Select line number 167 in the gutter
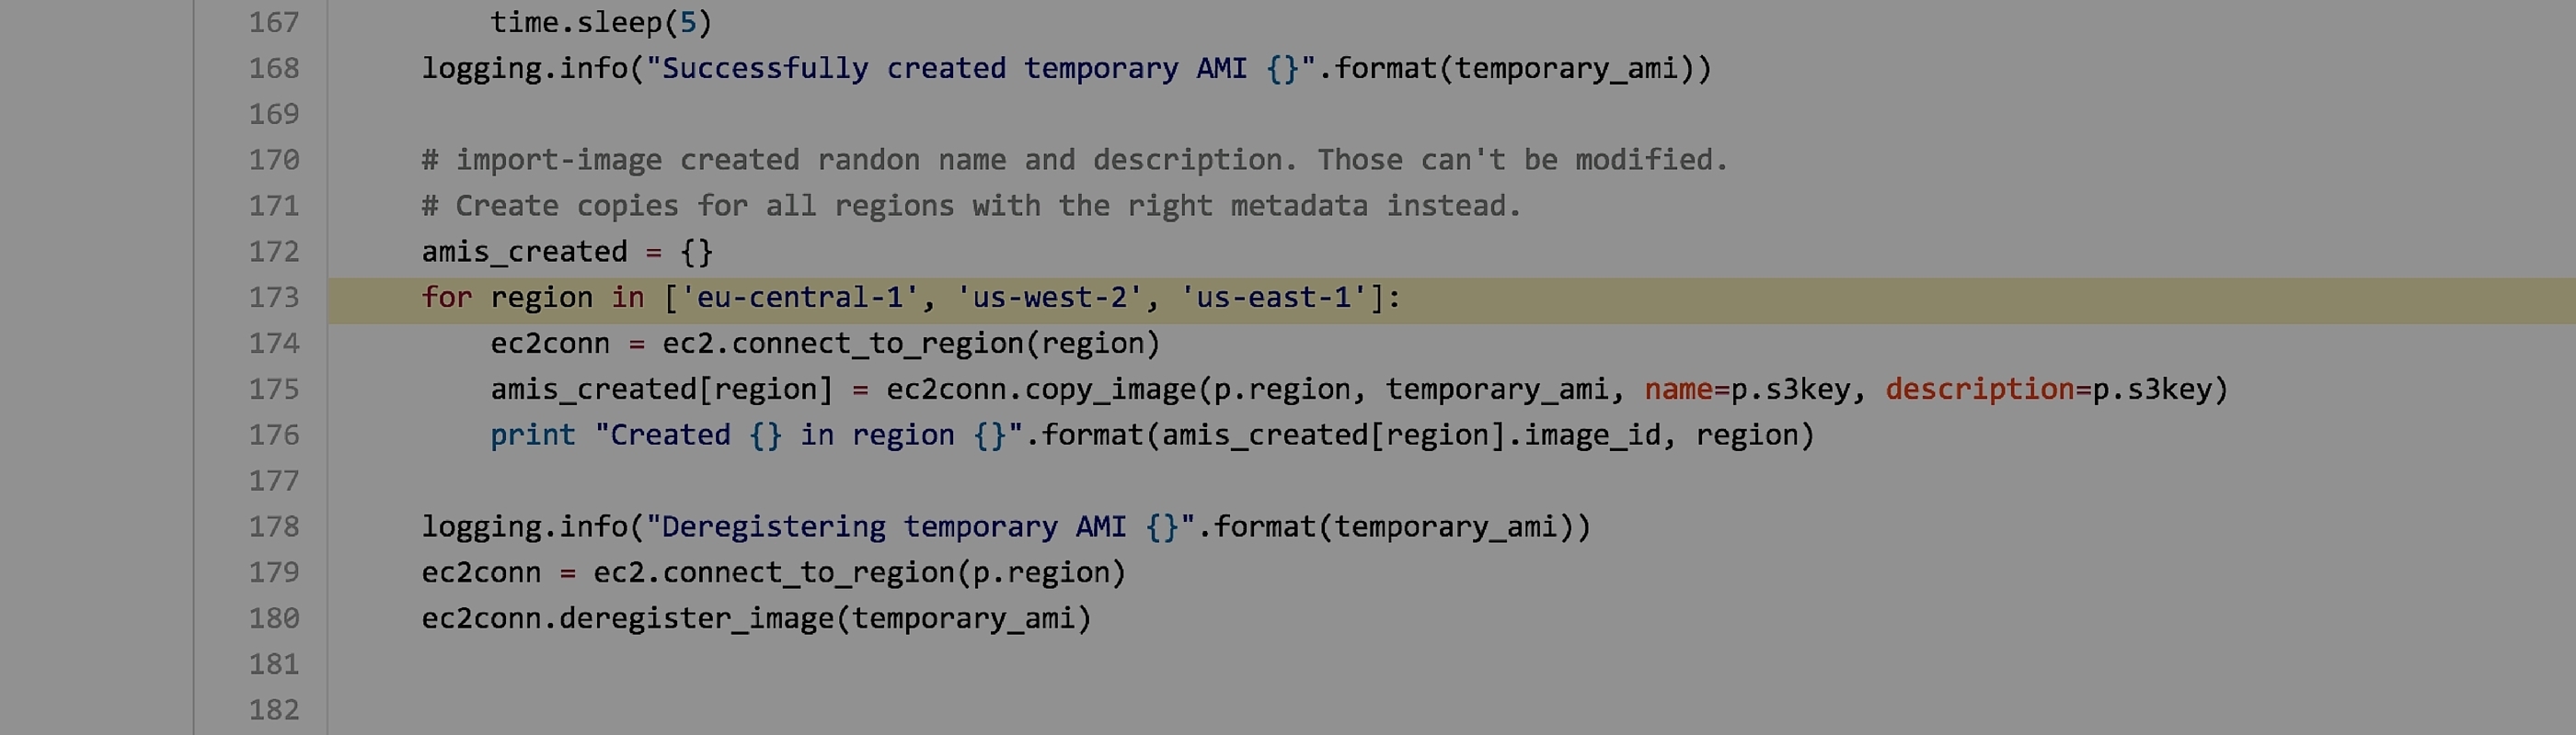The height and width of the screenshot is (735, 2576). coord(274,22)
